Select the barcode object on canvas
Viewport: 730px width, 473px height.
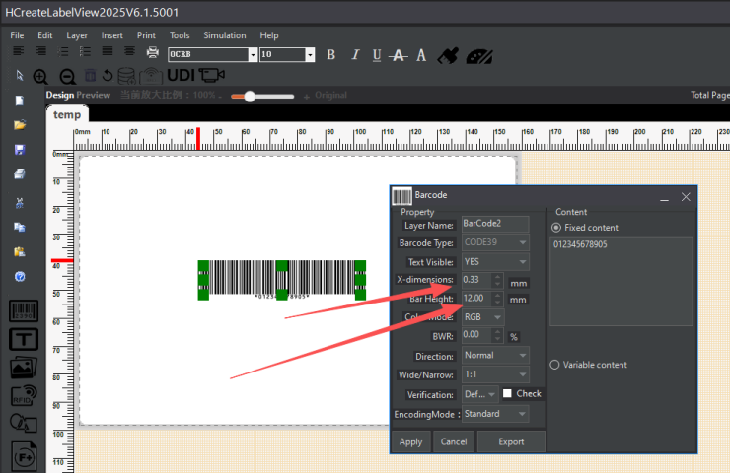click(x=282, y=278)
